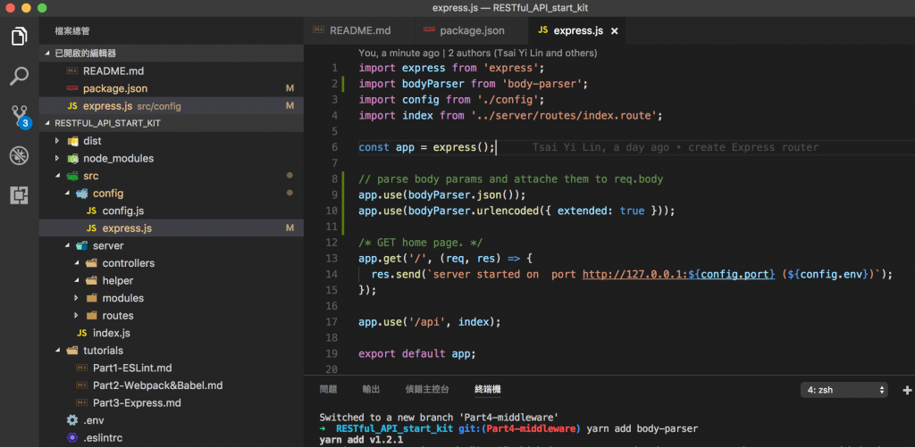The width and height of the screenshot is (915, 447).
Task: Click the JS icon beside config.js
Action: pyautogui.click(x=92, y=211)
